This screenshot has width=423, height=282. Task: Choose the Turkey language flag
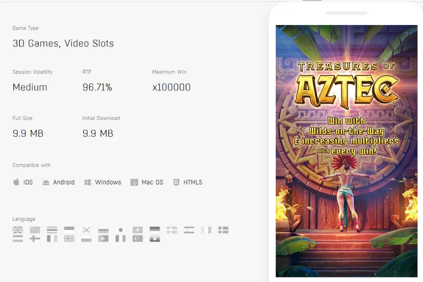coord(137,238)
